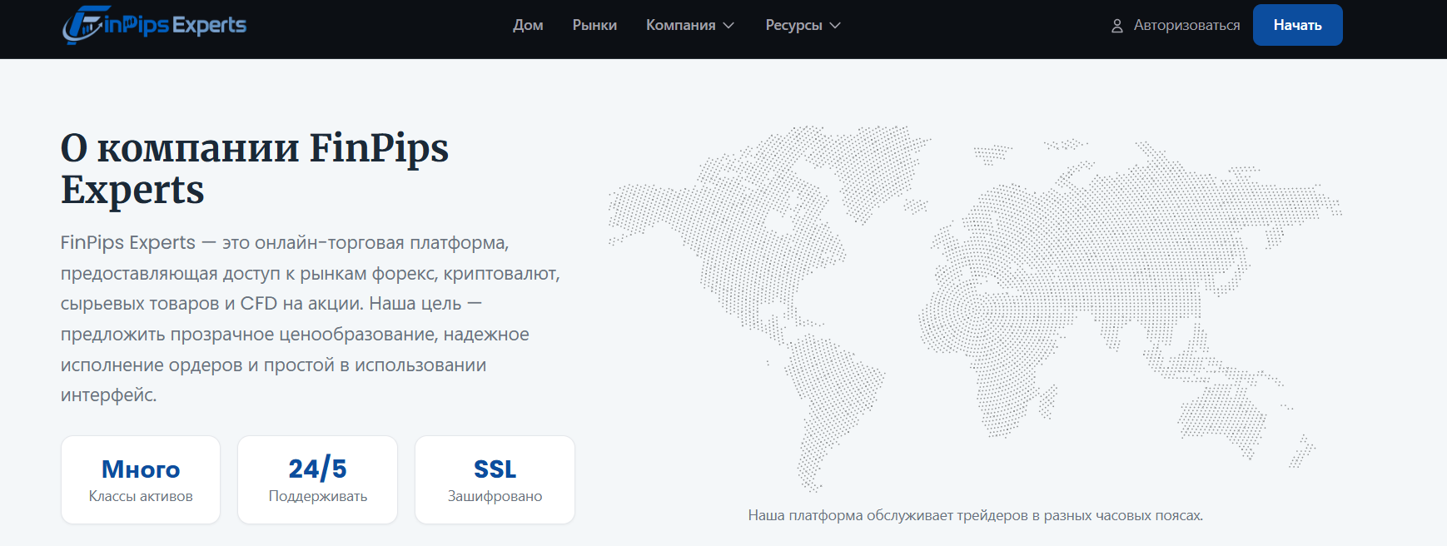Click the chart graphic inside the logo
Image resolution: width=1447 pixels, height=546 pixels.
tap(82, 26)
